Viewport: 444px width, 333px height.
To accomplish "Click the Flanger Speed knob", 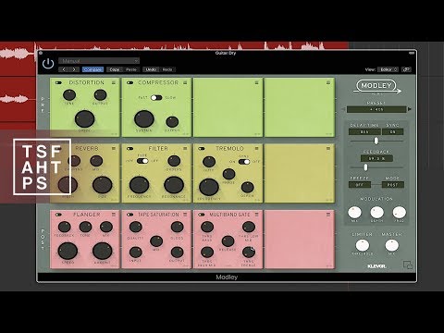I will click(x=68, y=251).
